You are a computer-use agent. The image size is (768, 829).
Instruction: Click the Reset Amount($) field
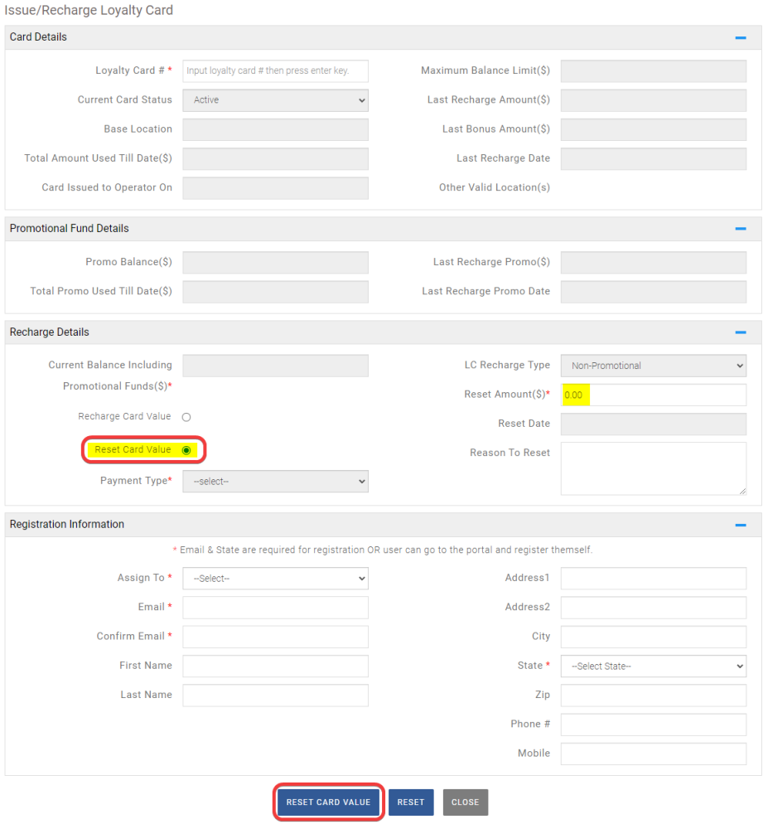tap(654, 395)
